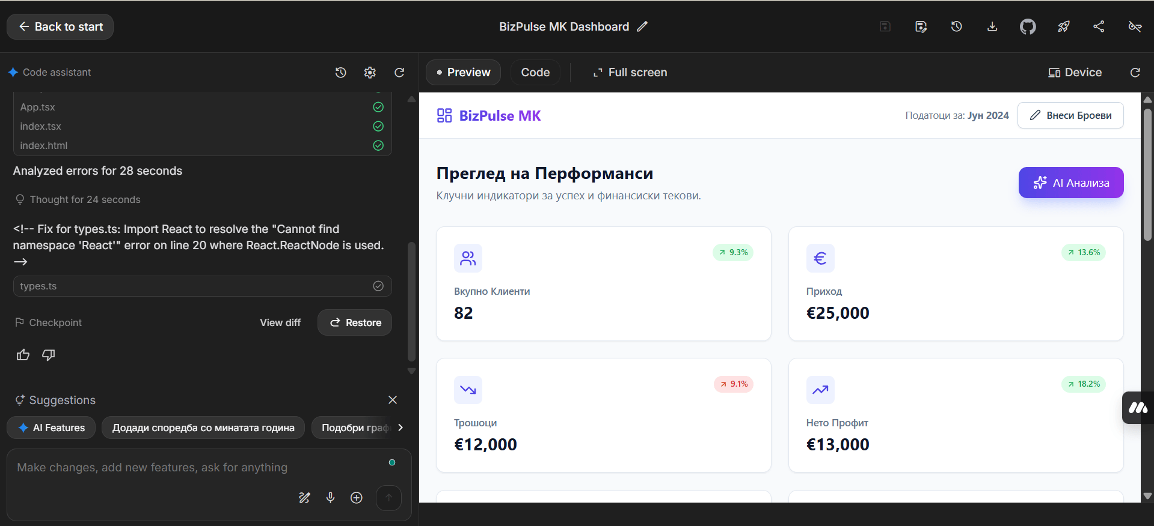This screenshot has width=1154, height=526.
Task: Edit project name with pencil icon
Action: [x=643, y=26]
